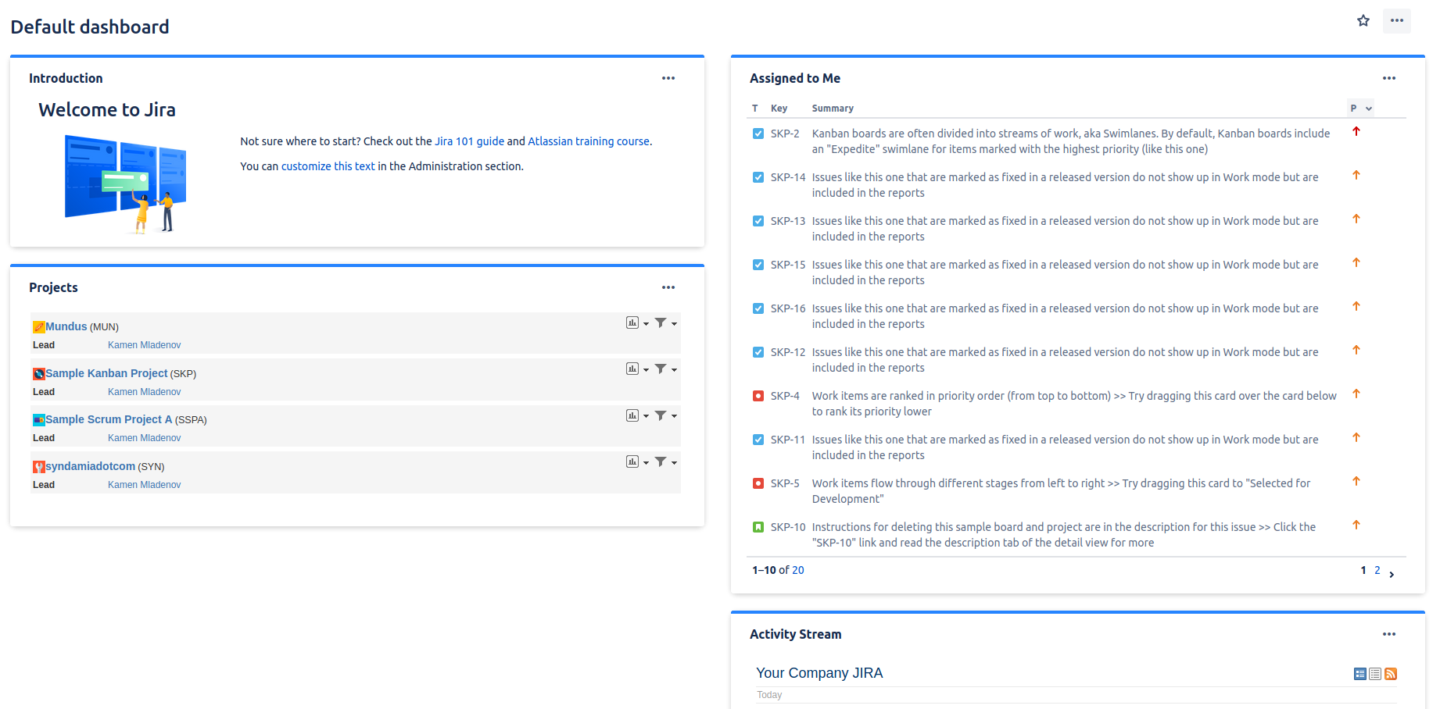Click SKP-4 bug issue type icon

(x=758, y=396)
